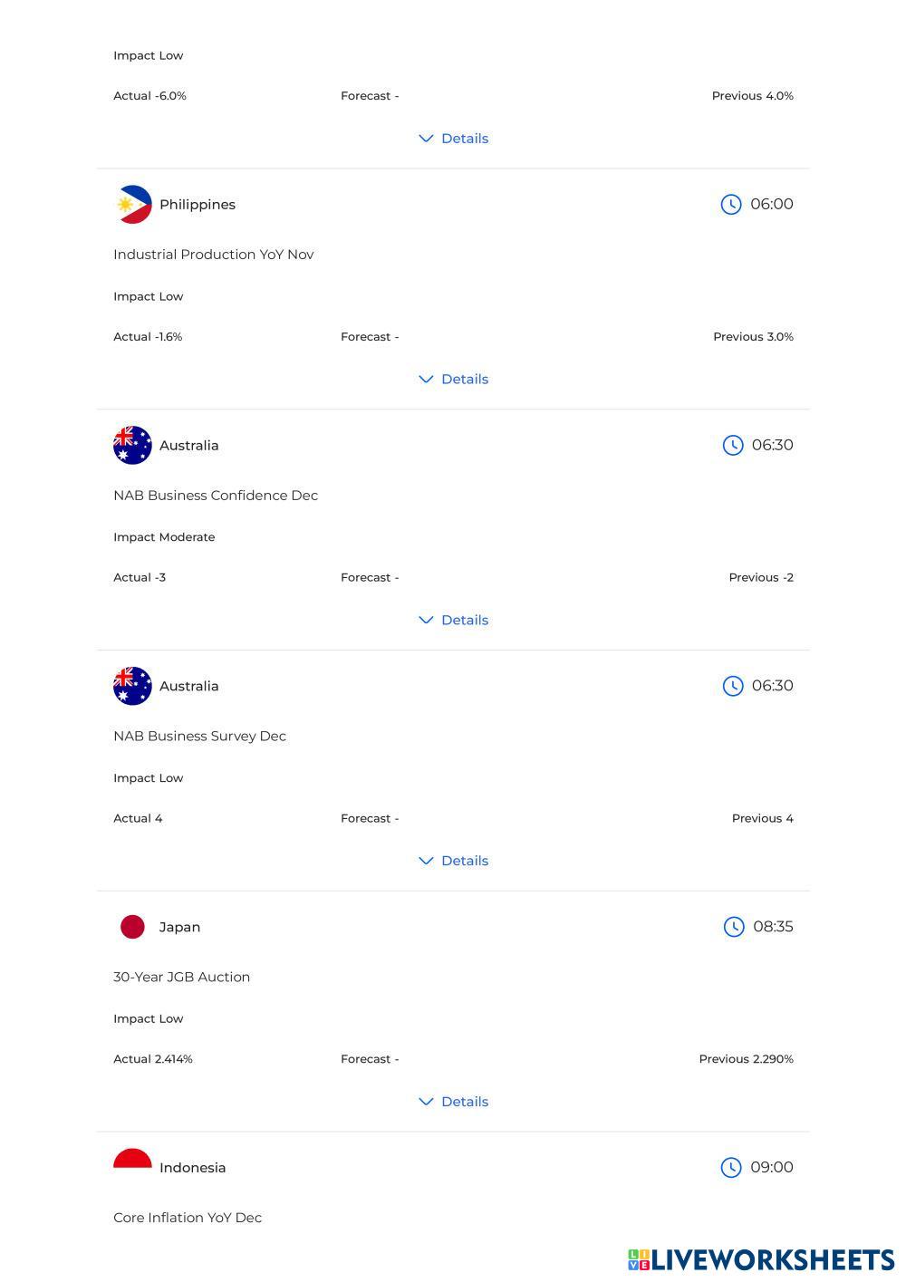This screenshot has height=1282, width=906.
Task: Click the Australia flag beside NAB Business Confidence
Action: pos(132,446)
